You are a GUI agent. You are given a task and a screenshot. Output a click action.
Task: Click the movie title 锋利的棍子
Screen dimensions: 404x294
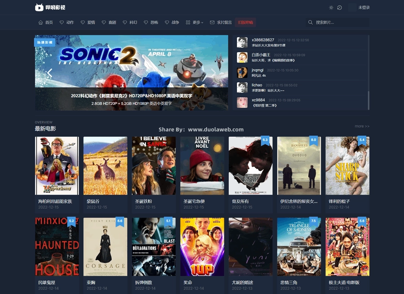(x=339, y=201)
